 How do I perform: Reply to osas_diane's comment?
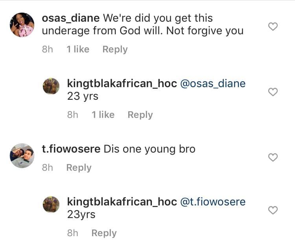115,49
